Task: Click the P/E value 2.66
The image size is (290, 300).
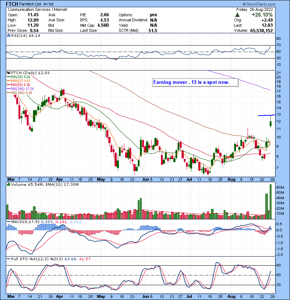Action: tap(104, 15)
